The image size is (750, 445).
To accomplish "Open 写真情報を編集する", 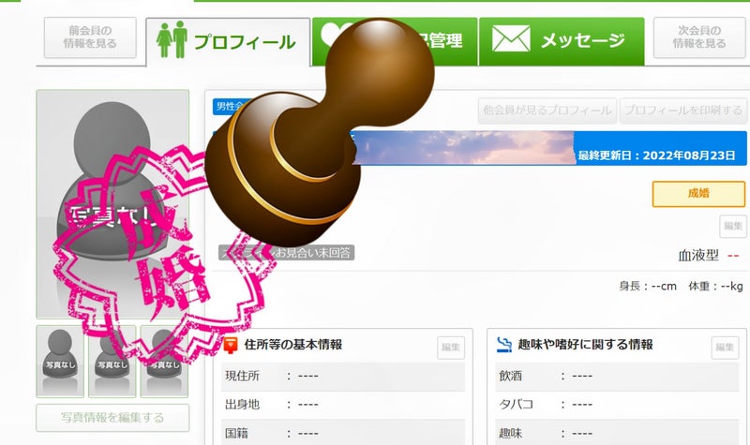I will point(112,418).
